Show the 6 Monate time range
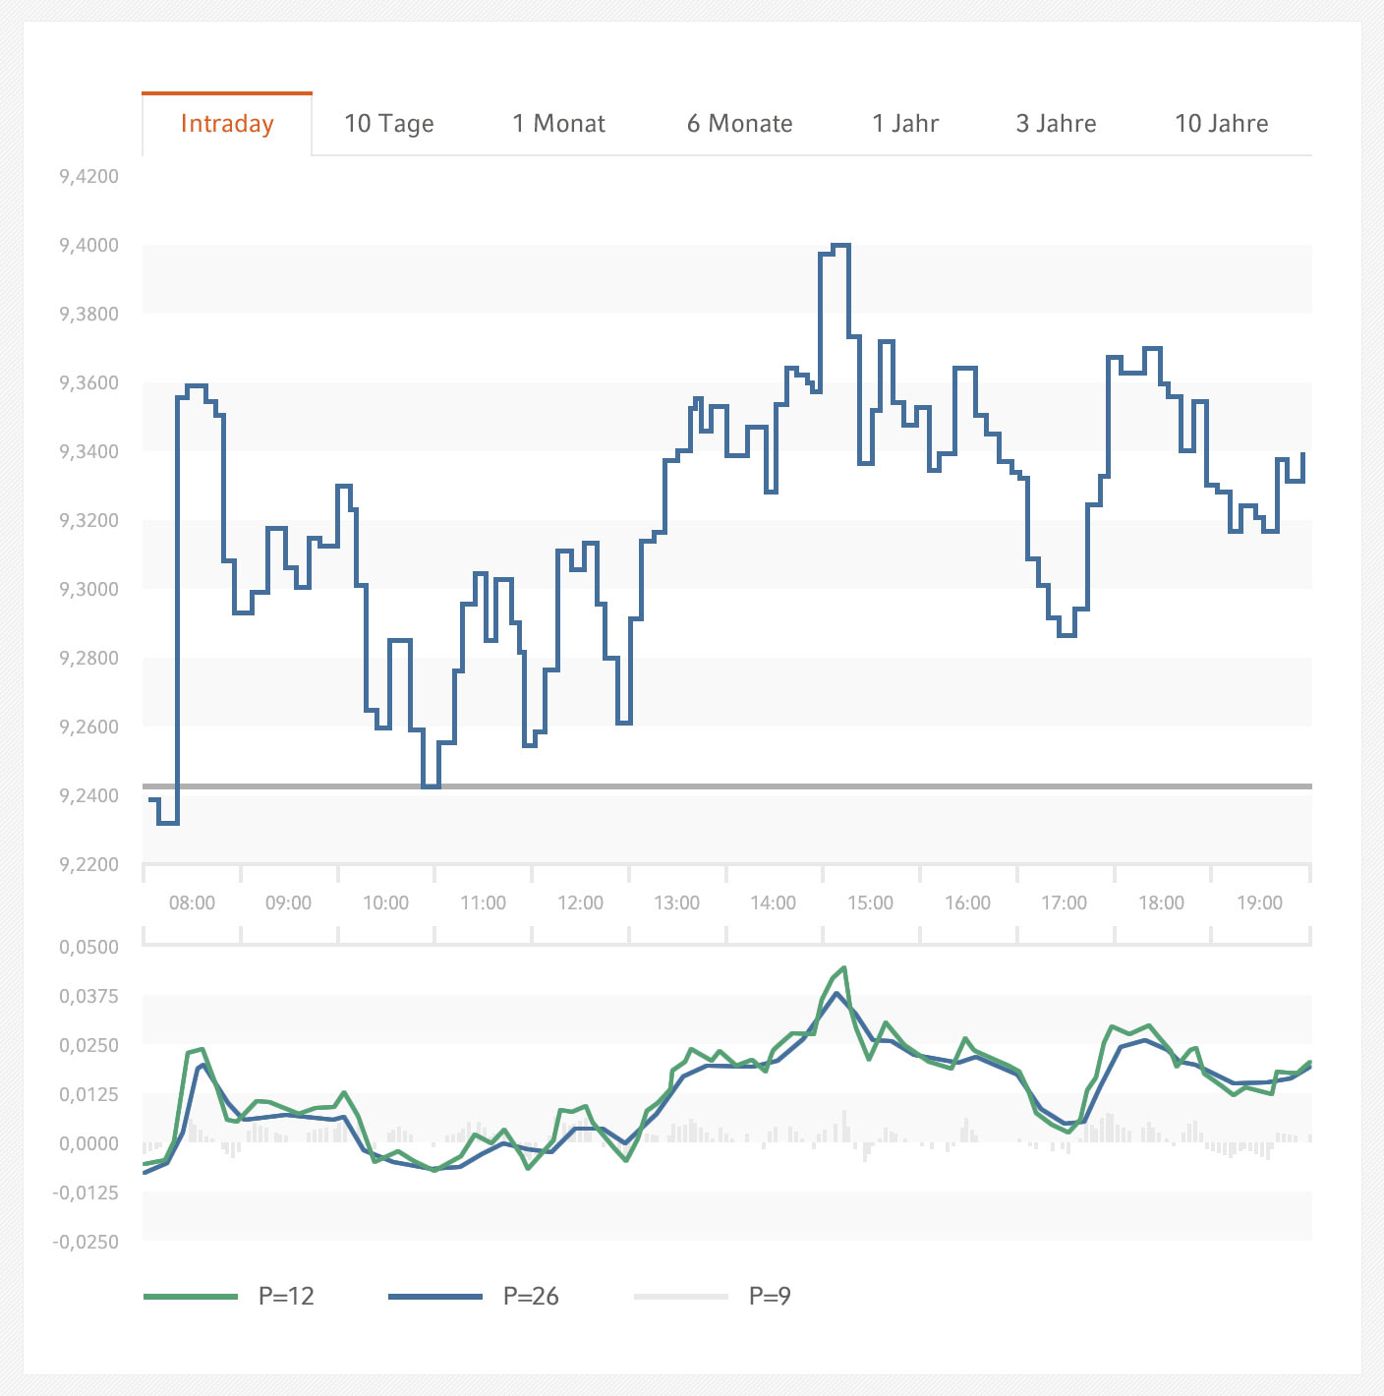This screenshot has height=1396, width=1384. (739, 124)
